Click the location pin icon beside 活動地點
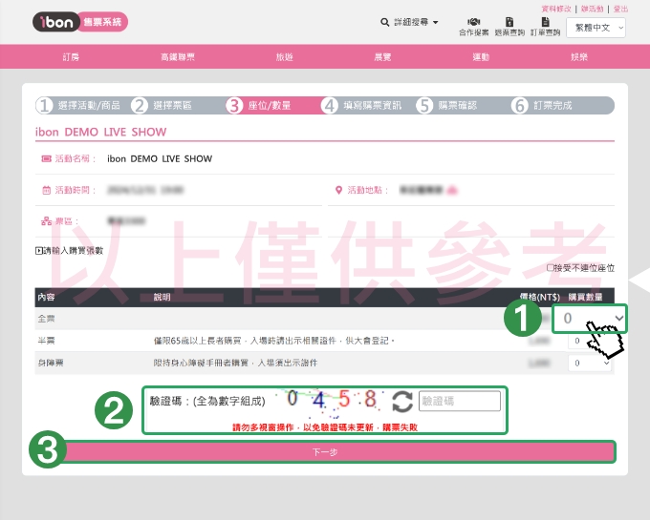Image resolution: width=650 pixels, height=520 pixels. pos(339,190)
